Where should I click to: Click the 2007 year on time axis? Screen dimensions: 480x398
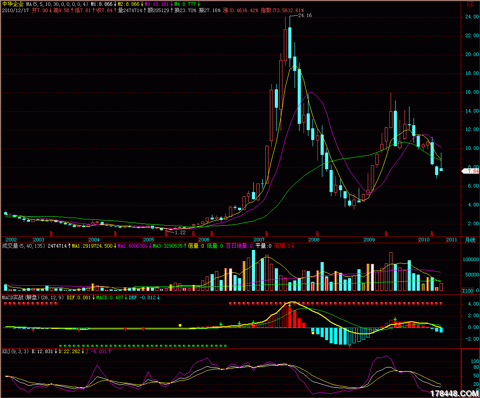point(259,240)
